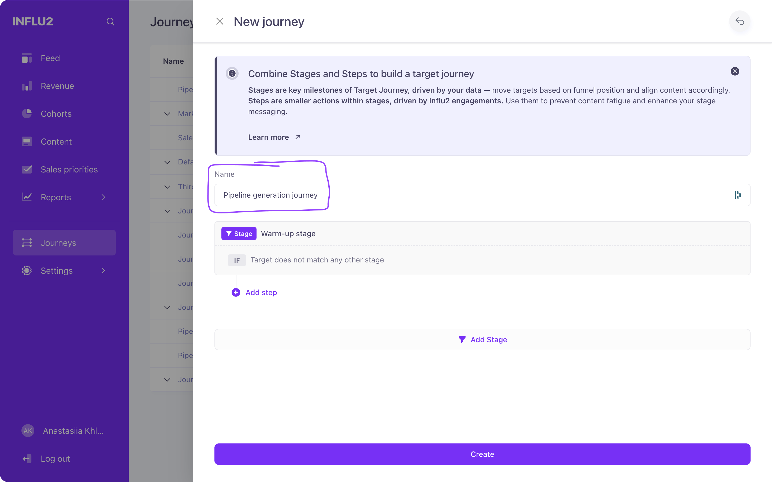This screenshot has width=772, height=482.
Task: Click the Sales priorities checkmark icon
Action: pos(27,169)
